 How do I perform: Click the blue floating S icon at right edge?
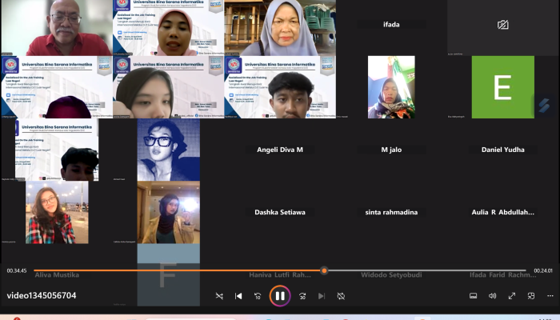coord(544,106)
